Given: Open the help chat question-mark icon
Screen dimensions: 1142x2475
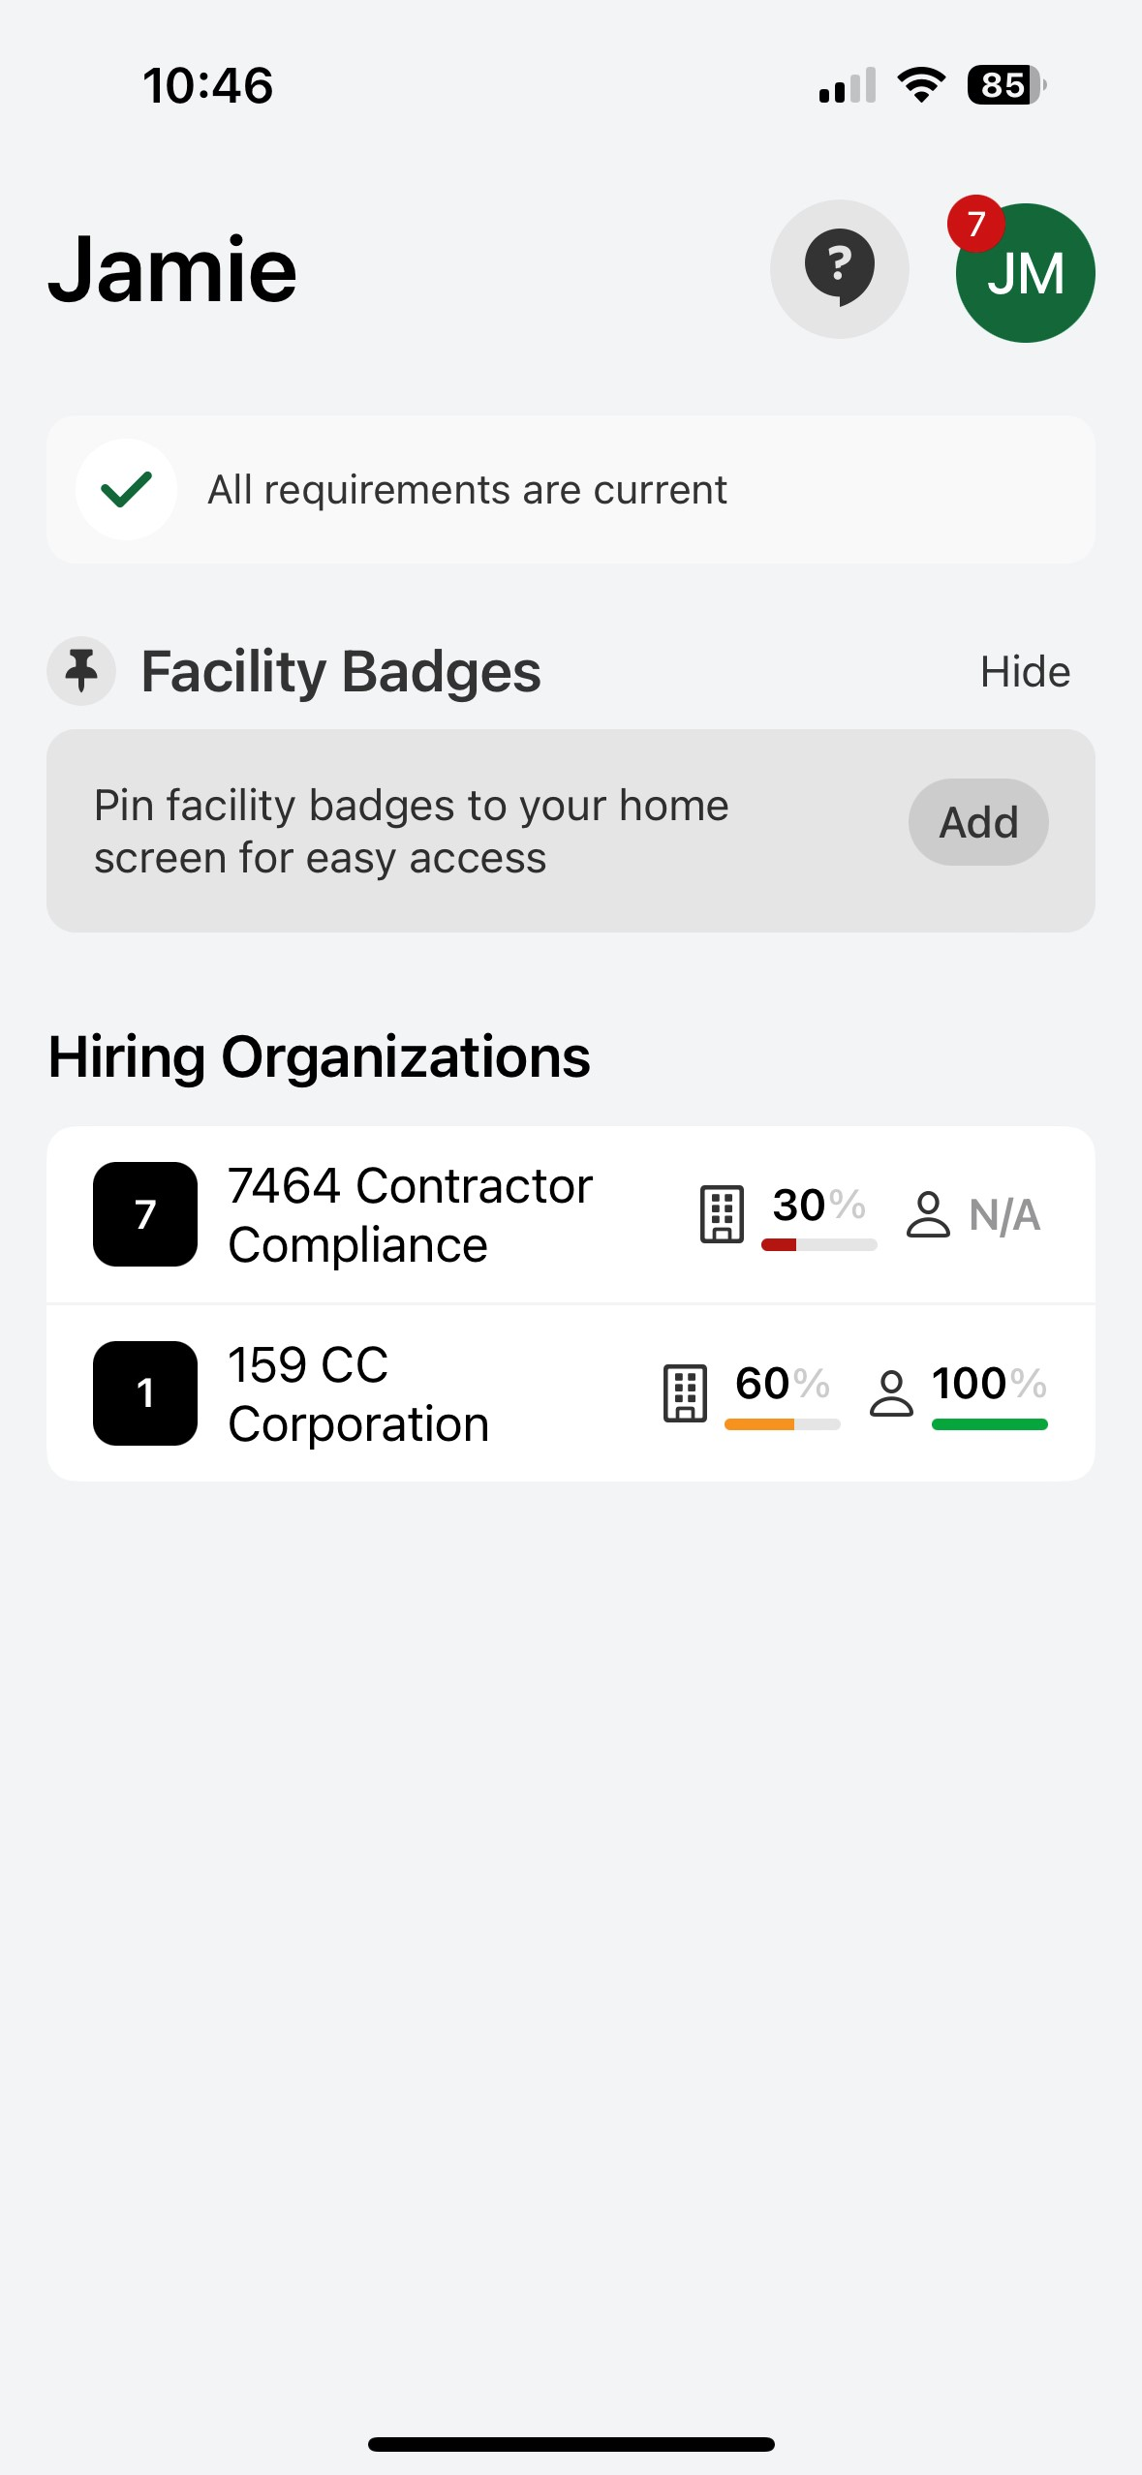Looking at the screenshot, I should click(839, 268).
